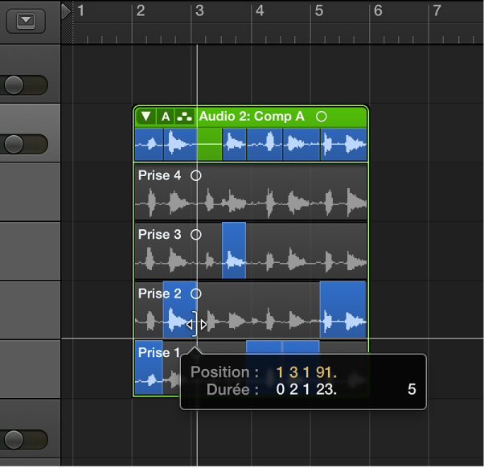Click the playhead triangle at the ruler start
The height and width of the screenshot is (468, 484).
pyautogui.click(x=66, y=10)
